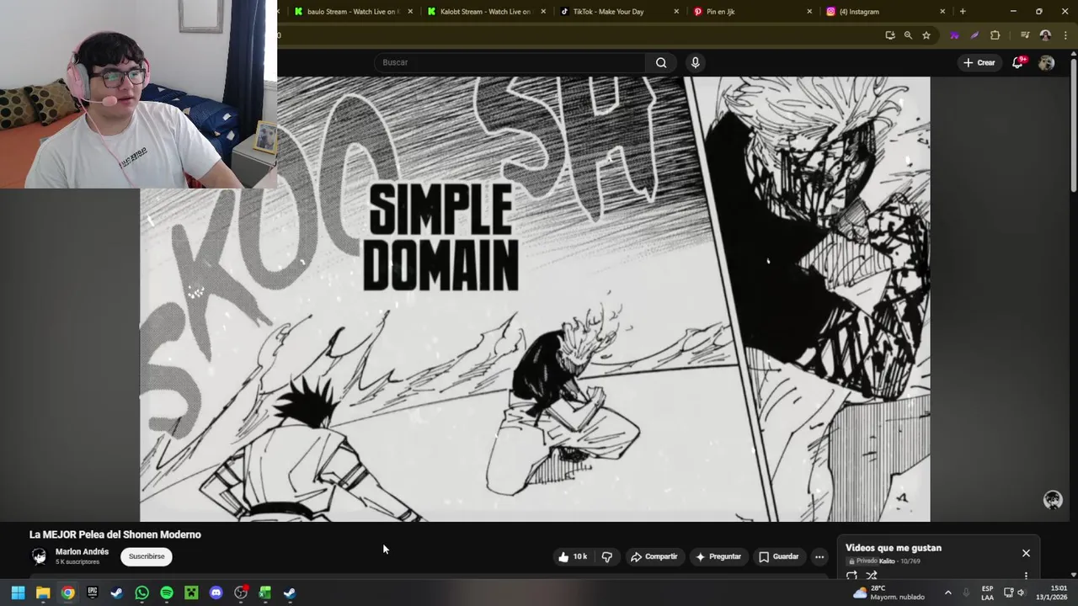This screenshot has height=606, width=1078.
Task: Open the Chrome extensions puzzle icon
Action: [x=995, y=35]
